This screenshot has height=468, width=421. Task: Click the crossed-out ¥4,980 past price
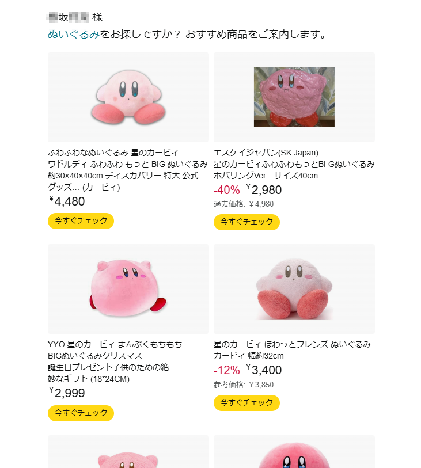point(261,204)
